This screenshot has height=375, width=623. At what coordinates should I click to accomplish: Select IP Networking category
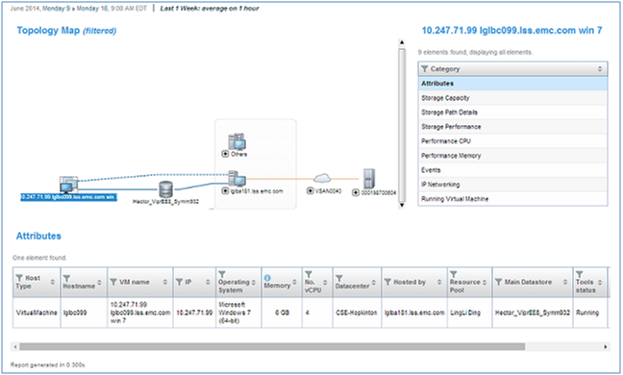pos(512,185)
